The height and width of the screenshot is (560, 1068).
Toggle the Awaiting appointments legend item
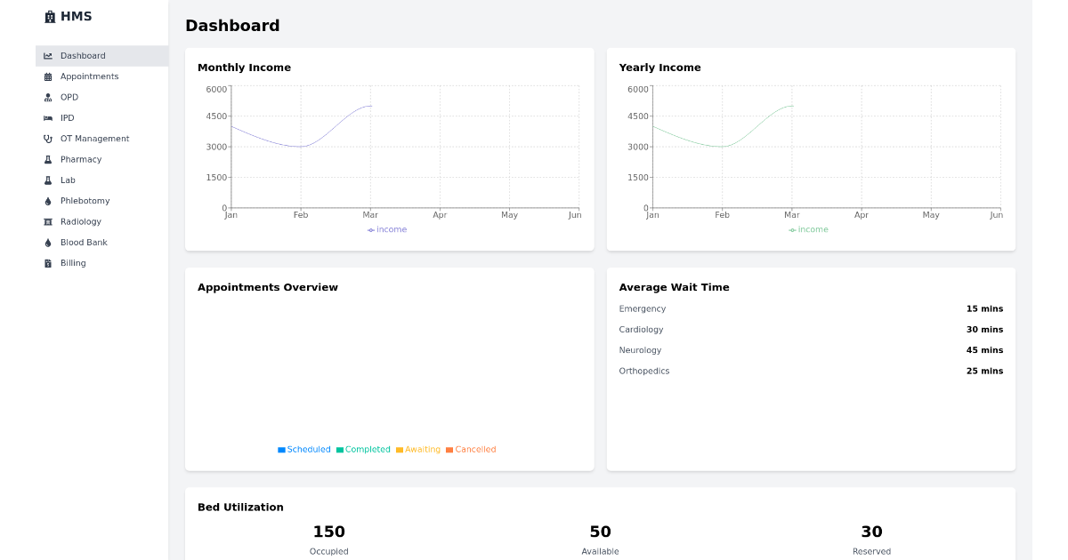[x=418, y=449]
